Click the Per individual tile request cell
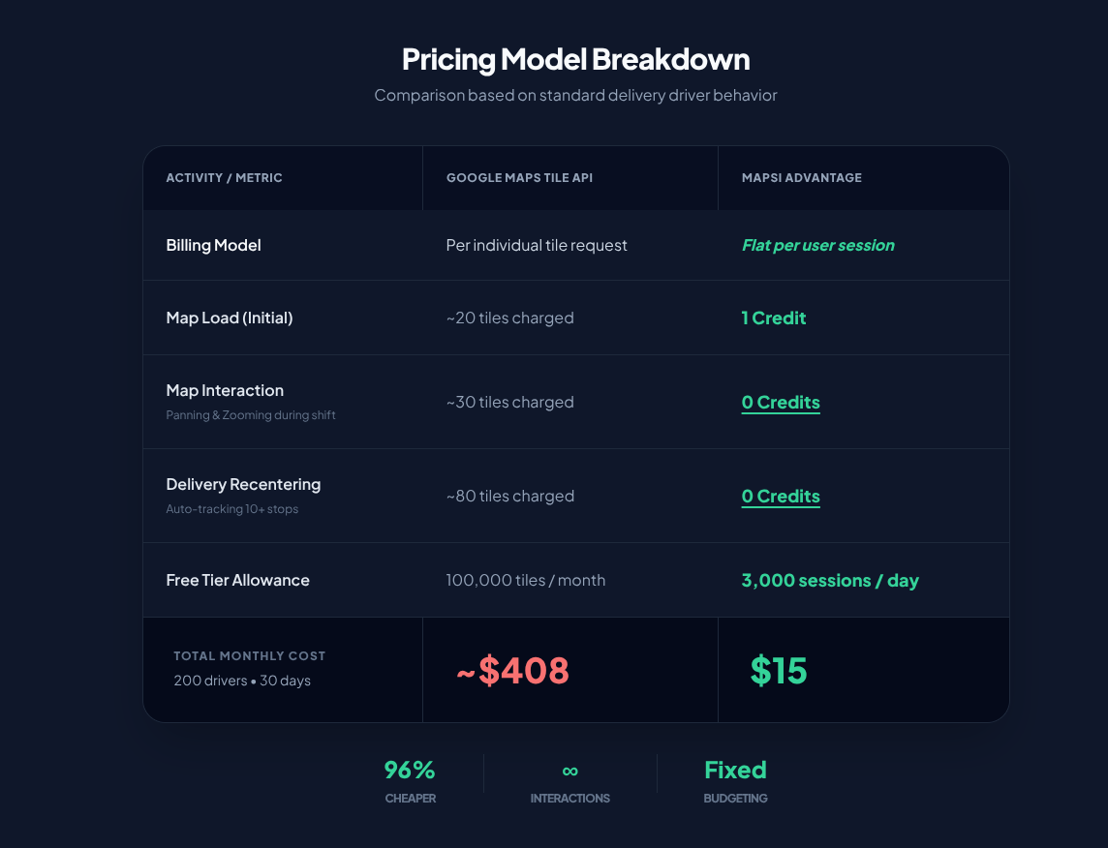Image resolution: width=1108 pixels, height=848 pixels. (x=537, y=246)
